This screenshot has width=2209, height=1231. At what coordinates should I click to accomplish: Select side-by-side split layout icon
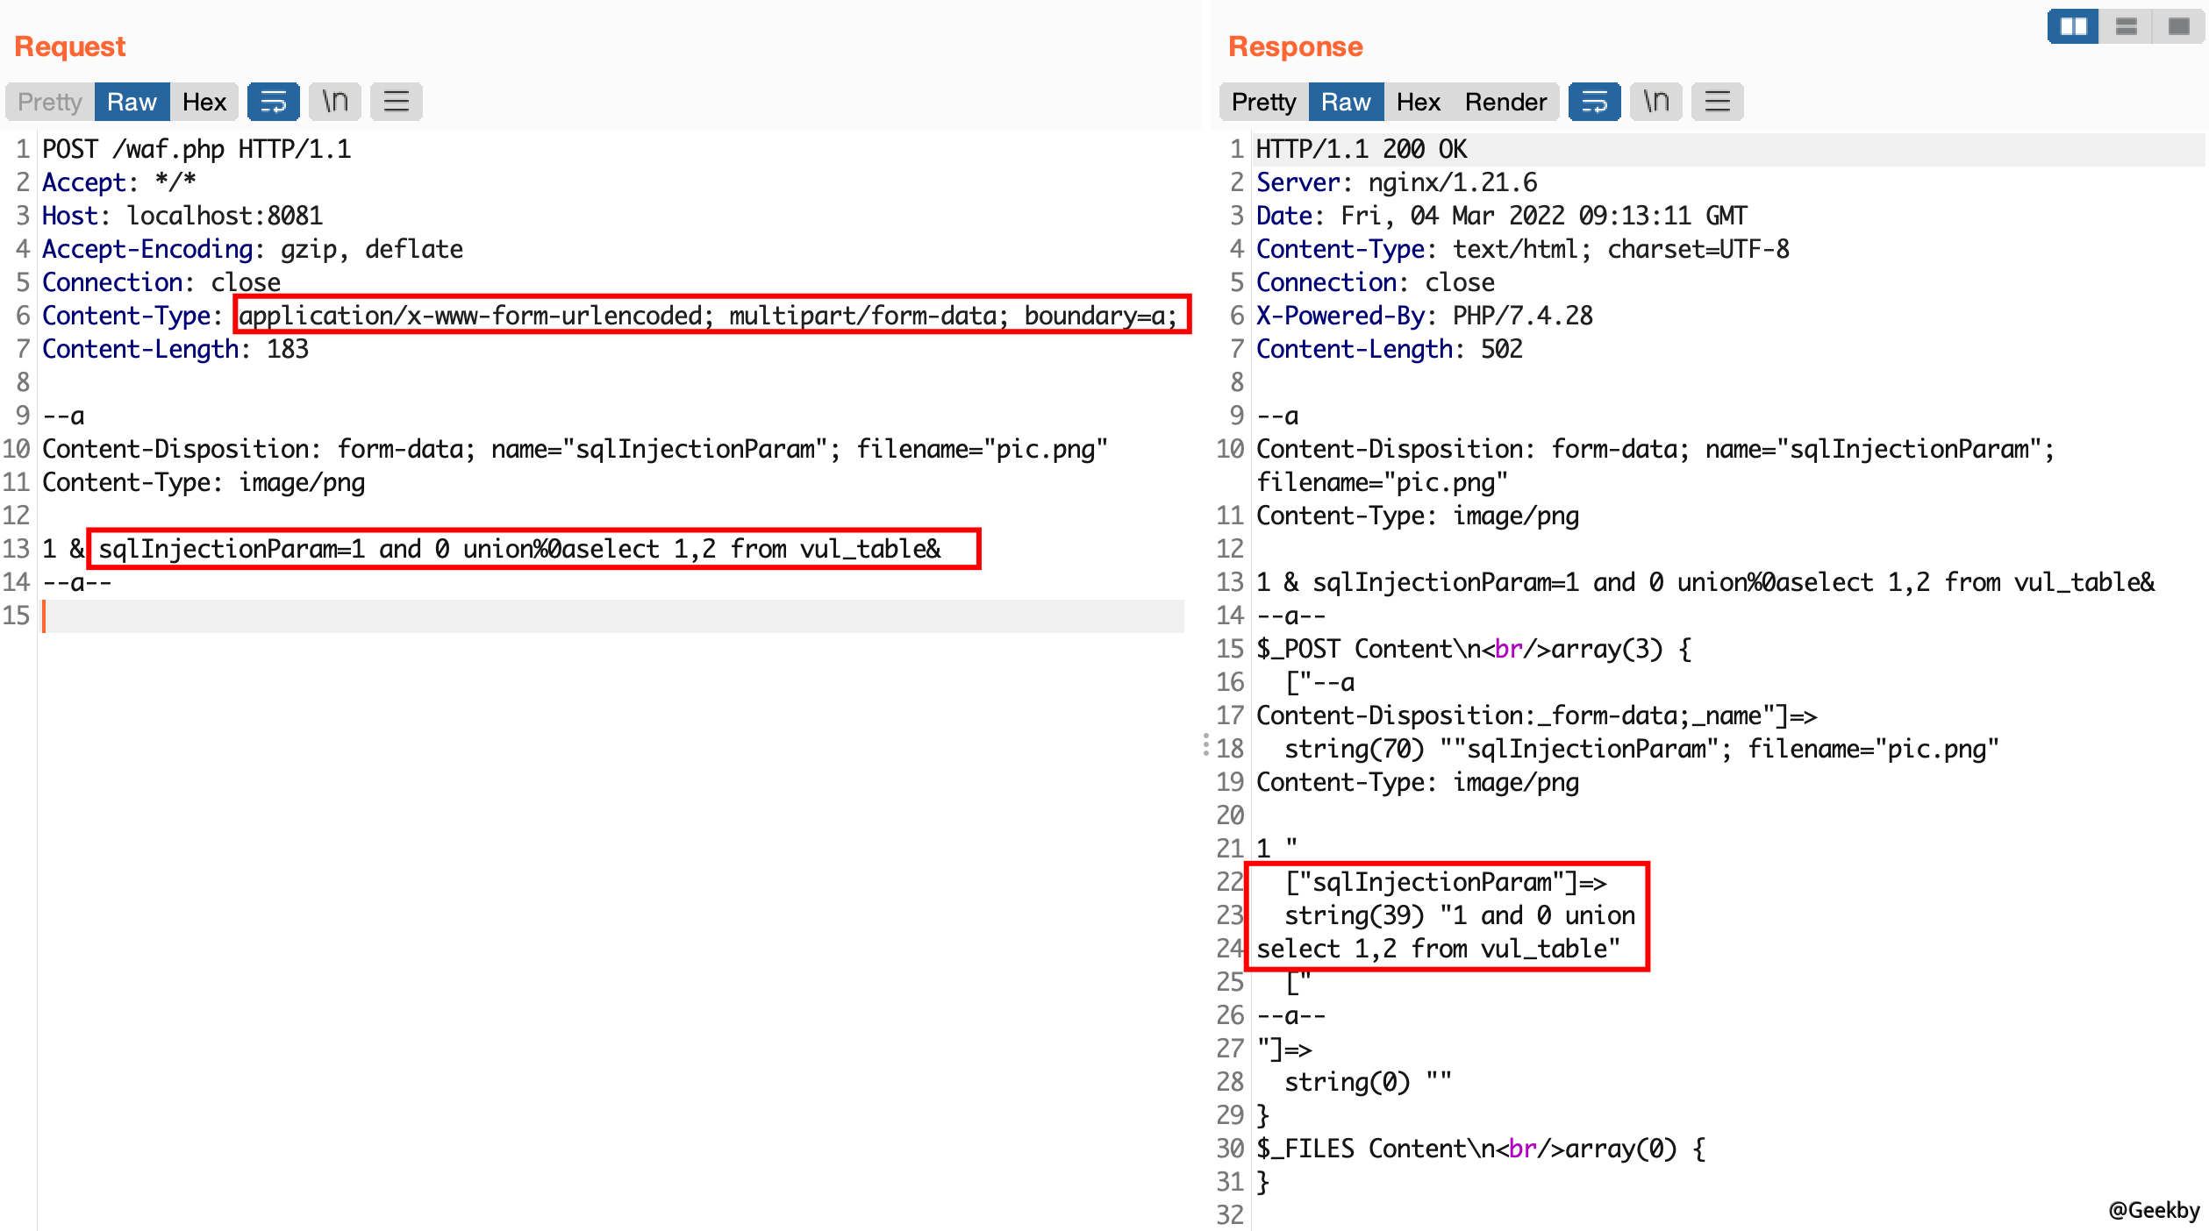[x=2072, y=26]
